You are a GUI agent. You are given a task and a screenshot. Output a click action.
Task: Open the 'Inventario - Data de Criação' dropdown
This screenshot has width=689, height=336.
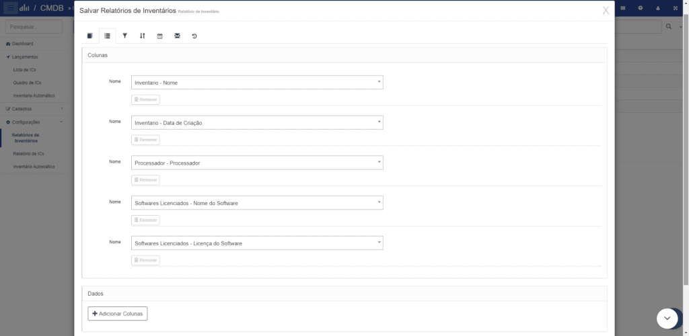(x=257, y=123)
